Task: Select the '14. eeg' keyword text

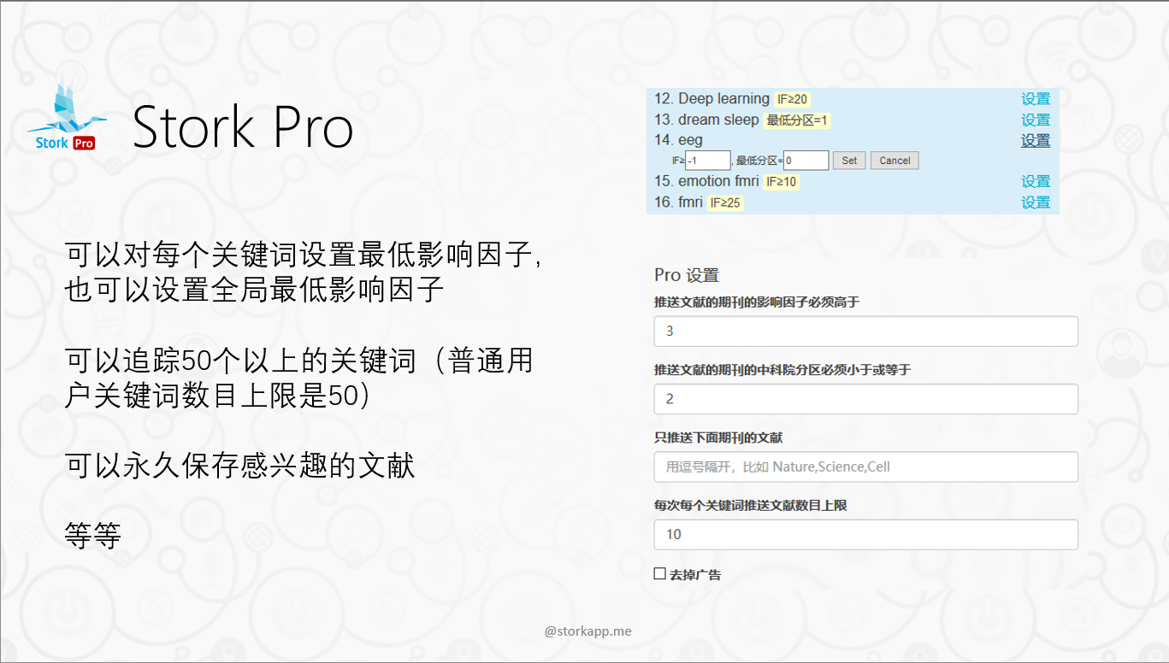Action: click(x=678, y=140)
